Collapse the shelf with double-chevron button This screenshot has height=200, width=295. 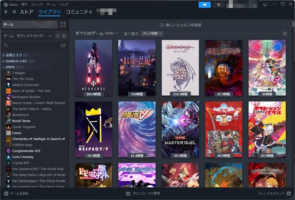(x=285, y=33)
